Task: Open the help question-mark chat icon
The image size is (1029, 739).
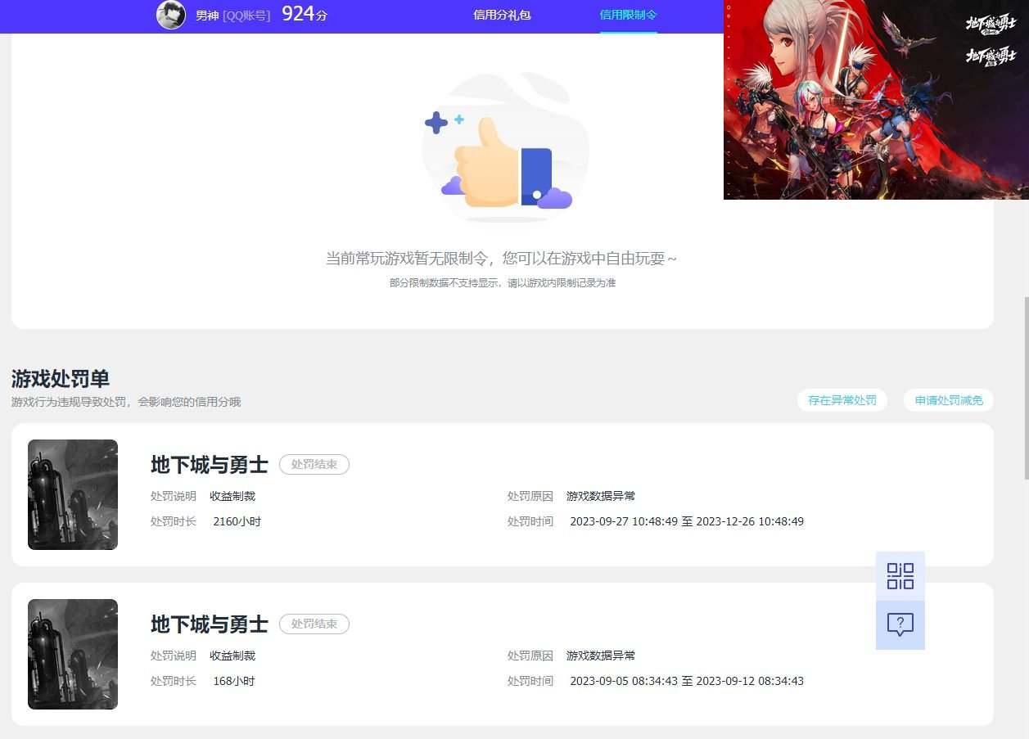Action: [900, 625]
